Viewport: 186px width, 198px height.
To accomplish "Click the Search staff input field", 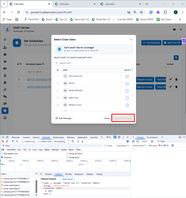I will [94, 63].
